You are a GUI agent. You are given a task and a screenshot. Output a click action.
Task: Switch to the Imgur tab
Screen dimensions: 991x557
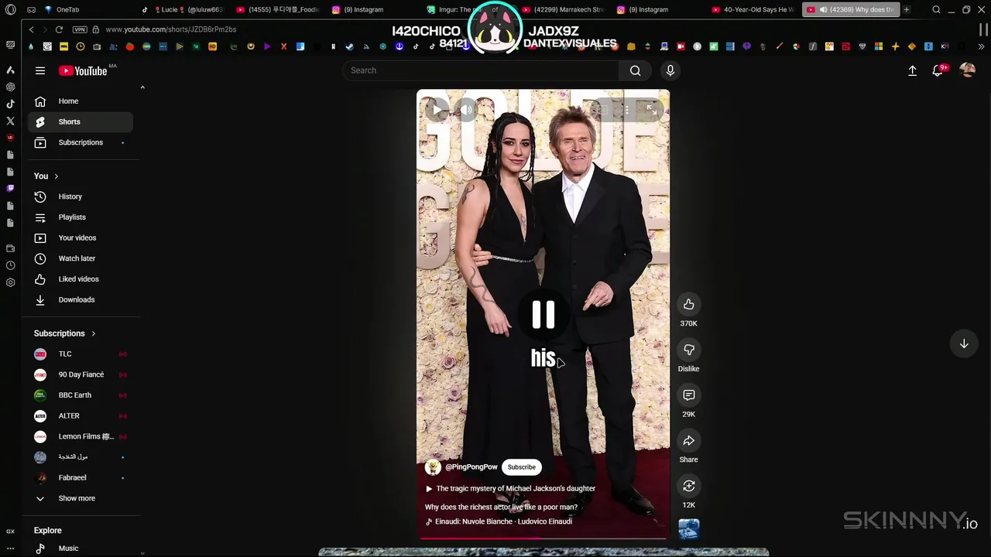[x=468, y=9]
